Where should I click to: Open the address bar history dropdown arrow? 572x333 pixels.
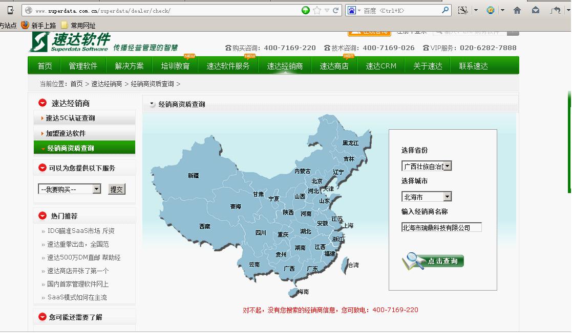(x=327, y=11)
